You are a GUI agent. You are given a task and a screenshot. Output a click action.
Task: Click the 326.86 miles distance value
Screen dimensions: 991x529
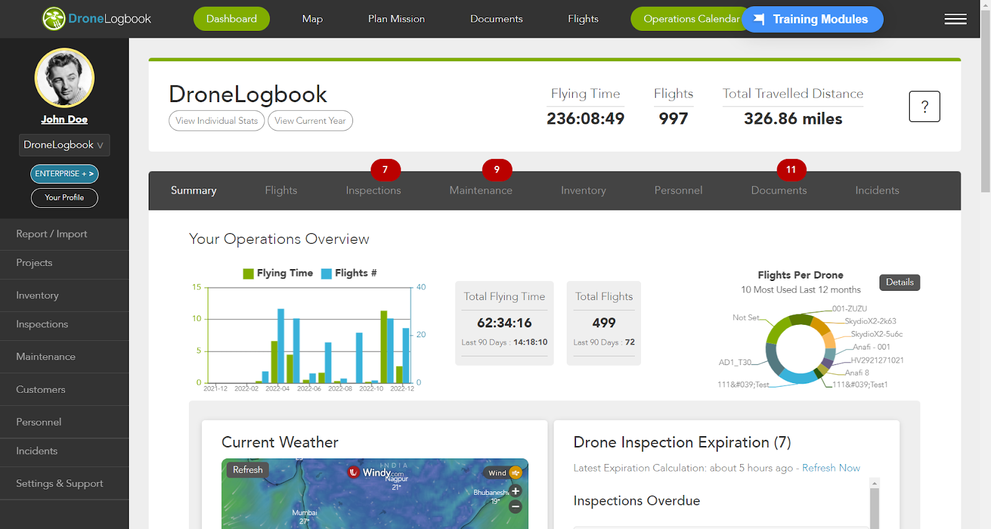(793, 119)
